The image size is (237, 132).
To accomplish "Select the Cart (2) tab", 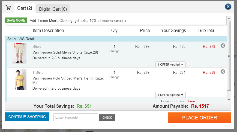I will pos(25,8).
